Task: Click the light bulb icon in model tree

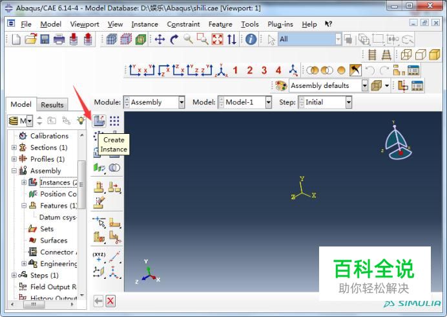Action: 81,120
